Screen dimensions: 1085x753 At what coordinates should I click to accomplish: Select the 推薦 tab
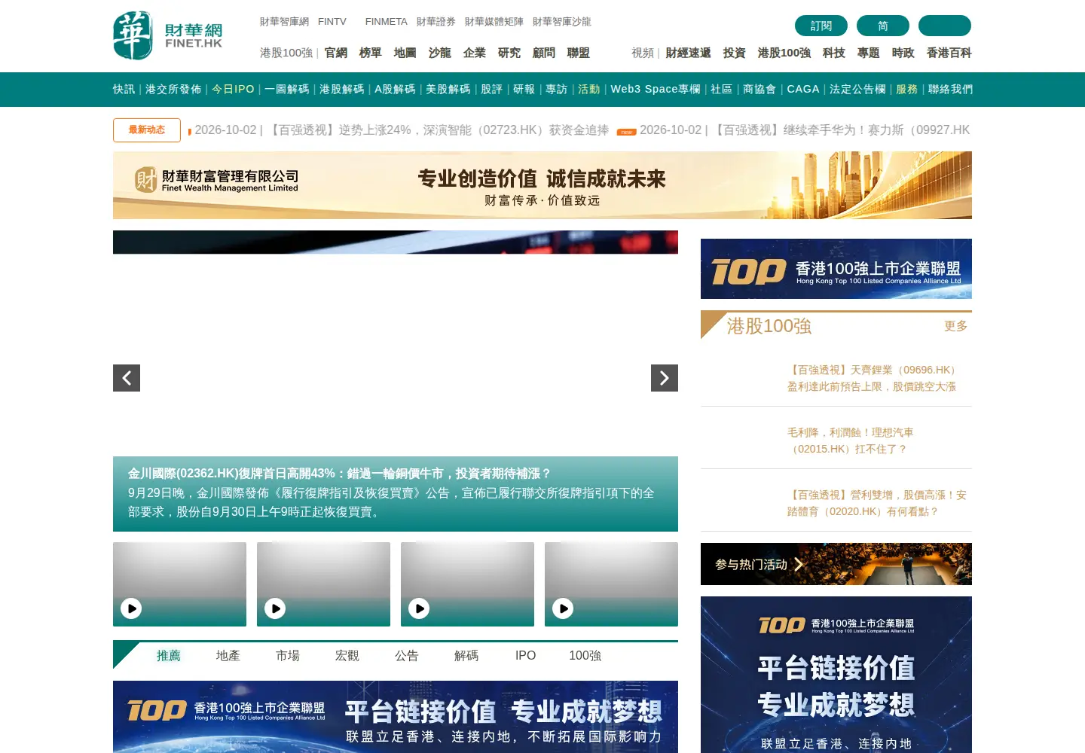[x=169, y=656]
